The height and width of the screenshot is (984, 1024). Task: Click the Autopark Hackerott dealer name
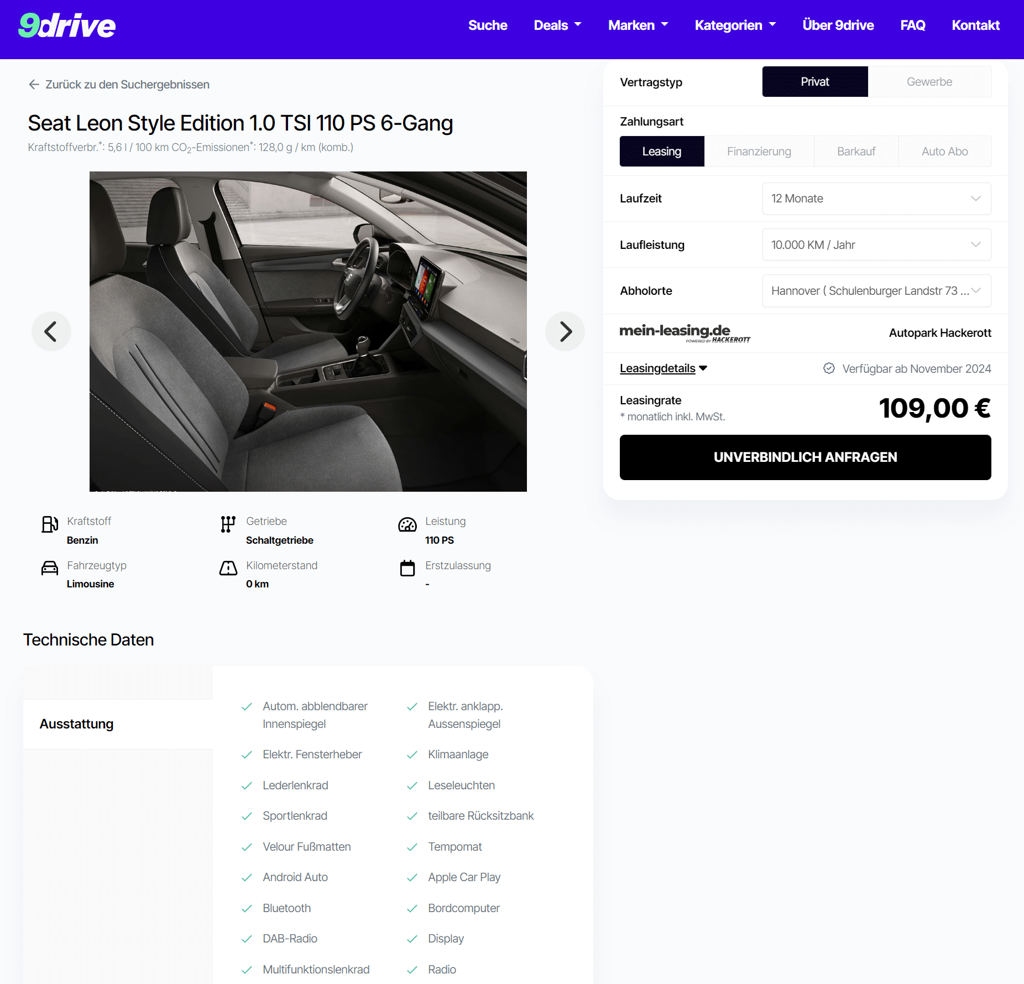(x=940, y=333)
